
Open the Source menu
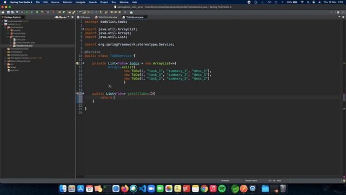[55, 2]
